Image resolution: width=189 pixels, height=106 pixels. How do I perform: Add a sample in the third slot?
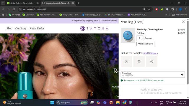151,62
